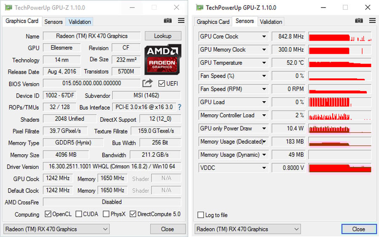
Task: Toggle DirectCompute 5.0 checkbox
Action: tap(133, 214)
